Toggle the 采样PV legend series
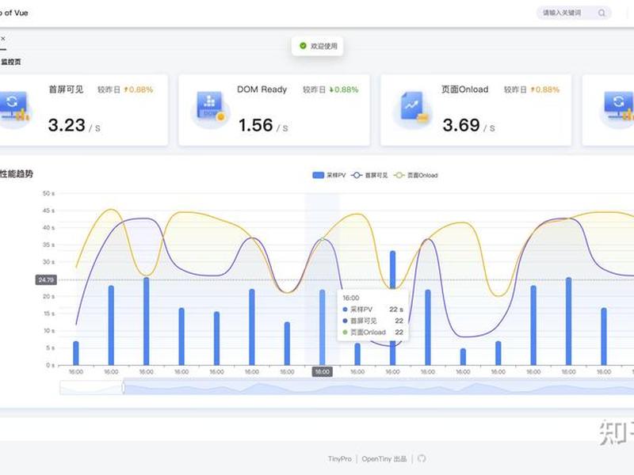The height and width of the screenshot is (475, 634). coord(329,175)
